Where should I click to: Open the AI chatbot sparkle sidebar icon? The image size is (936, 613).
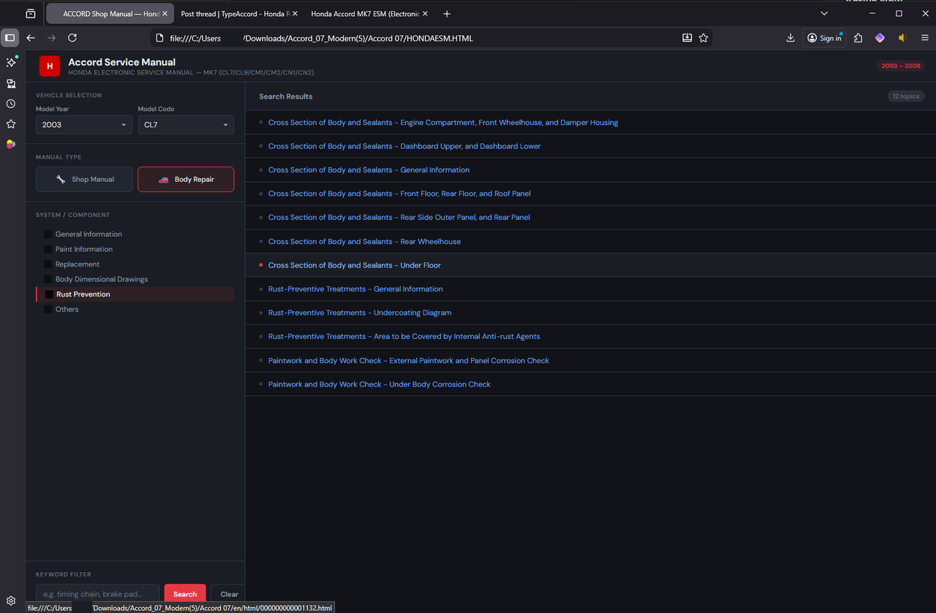pos(11,63)
